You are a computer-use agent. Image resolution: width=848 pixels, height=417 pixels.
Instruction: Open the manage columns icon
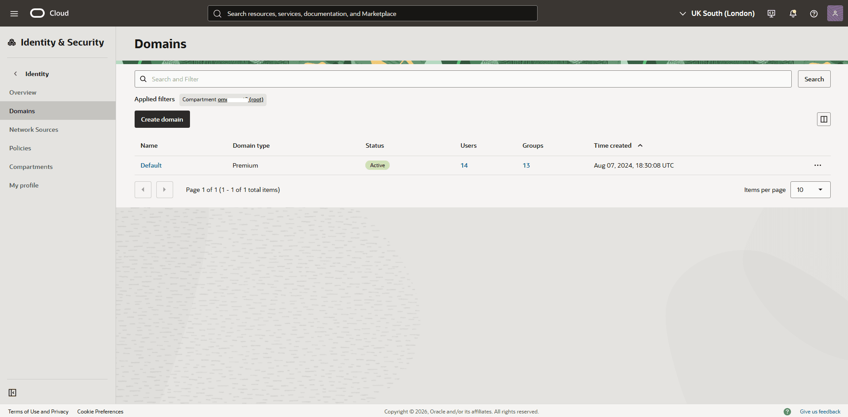pos(824,119)
